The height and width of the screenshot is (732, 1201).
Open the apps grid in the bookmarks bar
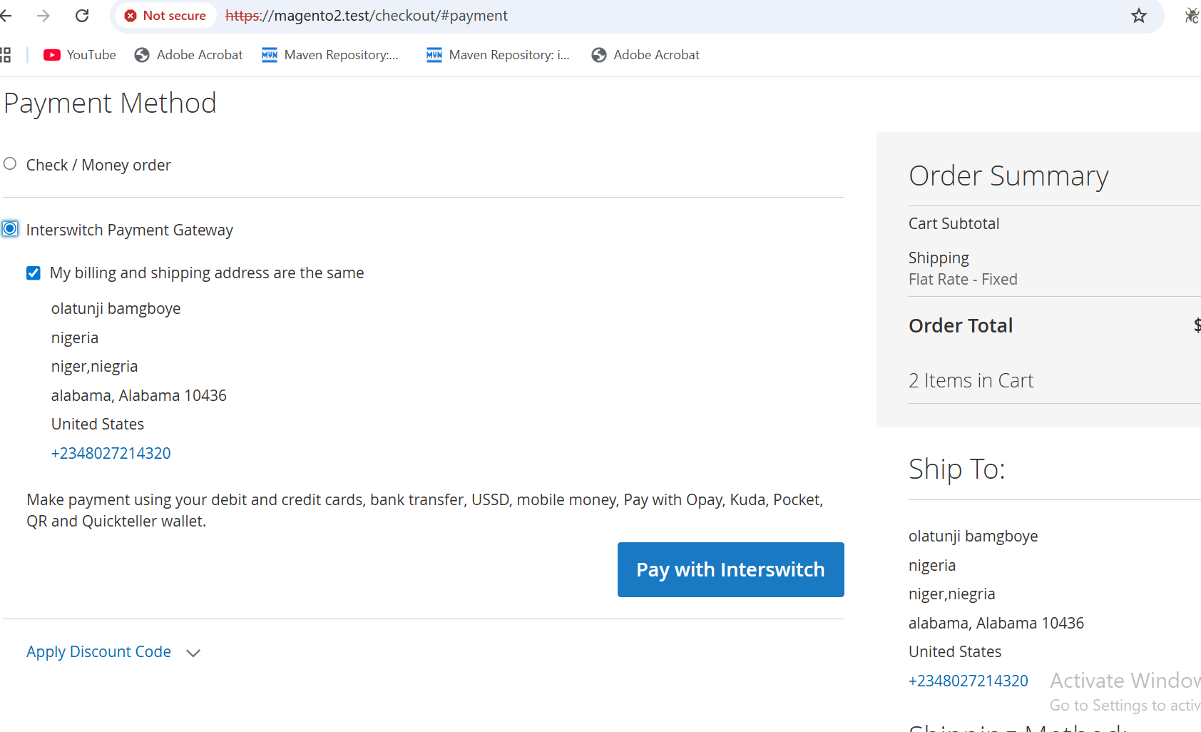(x=6, y=55)
